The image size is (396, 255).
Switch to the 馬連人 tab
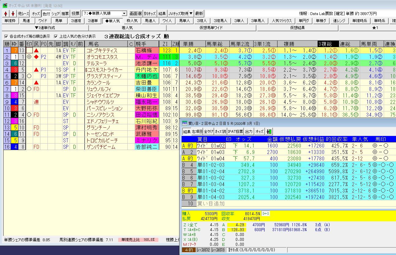150,21
